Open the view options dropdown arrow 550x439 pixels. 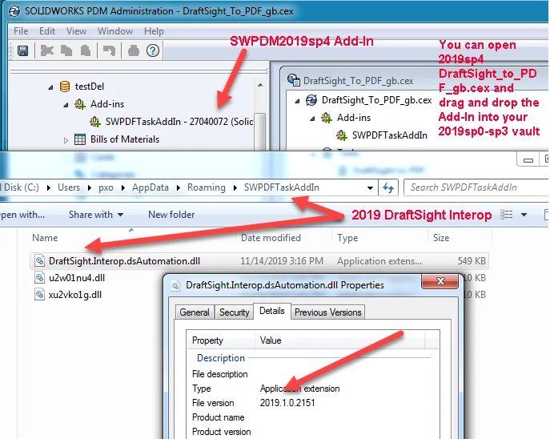(x=524, y=215)
